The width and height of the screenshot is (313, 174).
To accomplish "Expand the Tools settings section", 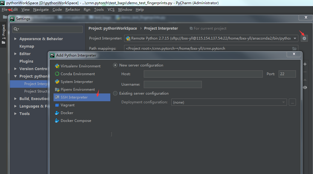I will [x=15, y=114].
